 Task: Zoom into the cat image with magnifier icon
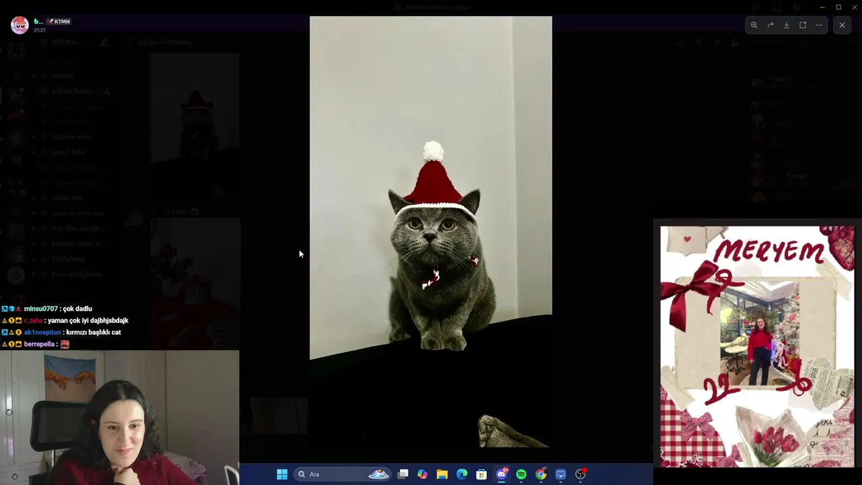pyautogui.click(x=754, y=25)
